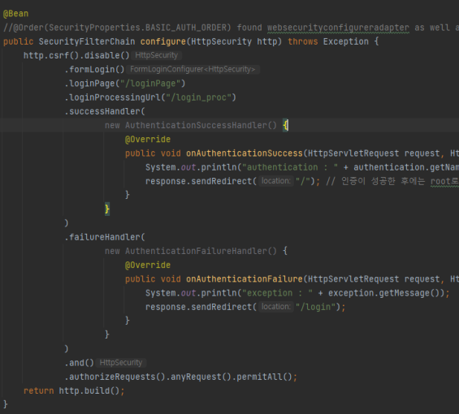
Task: Click the SecurityFilterChain return type
Action: tap(87, 41)
